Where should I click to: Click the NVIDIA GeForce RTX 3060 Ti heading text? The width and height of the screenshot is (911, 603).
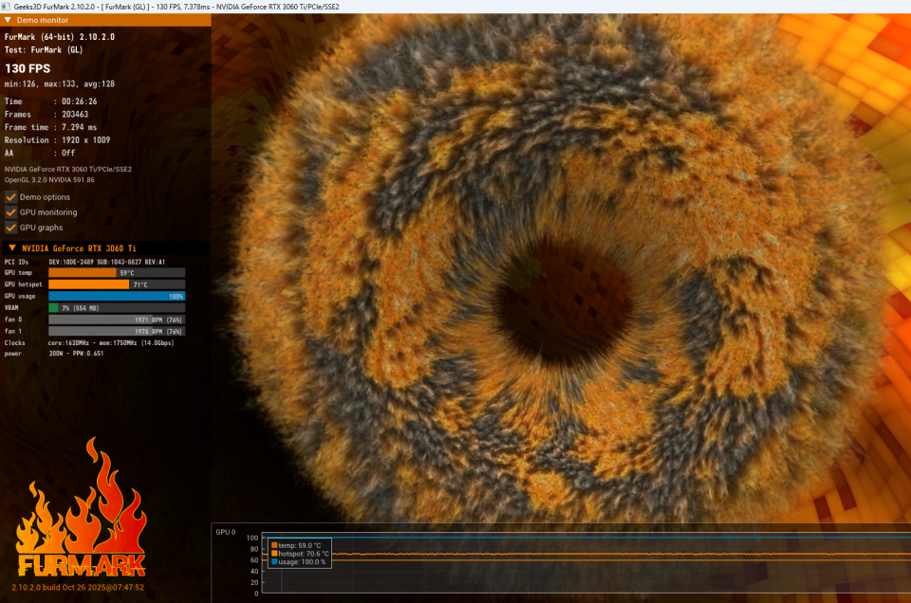pos(79,248)
